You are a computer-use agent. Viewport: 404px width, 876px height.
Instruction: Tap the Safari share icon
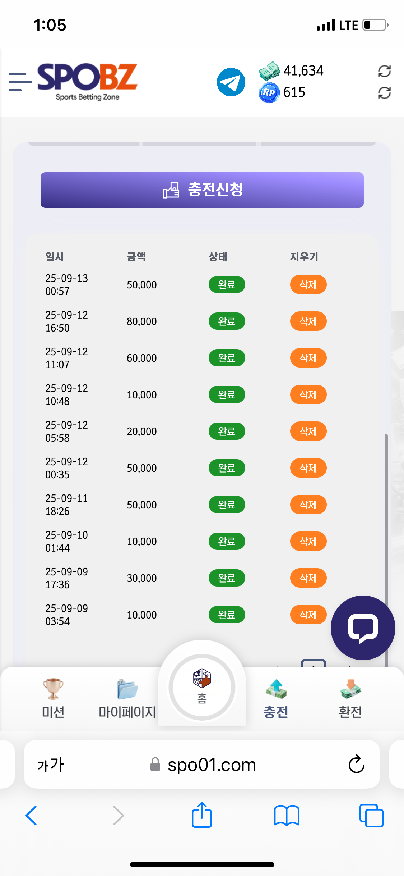[x=202, y=815]
